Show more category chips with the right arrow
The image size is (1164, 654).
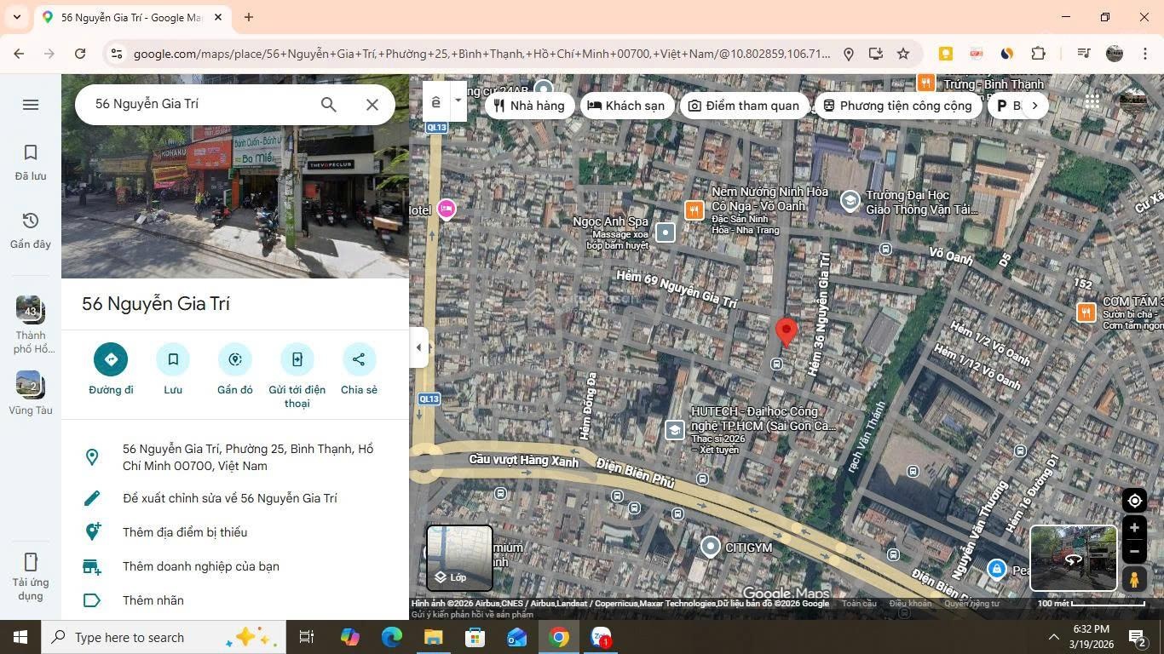point(1034,106)
